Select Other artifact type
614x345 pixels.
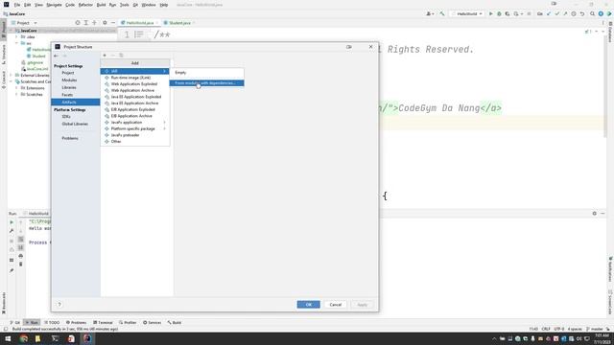click(134, 141)
